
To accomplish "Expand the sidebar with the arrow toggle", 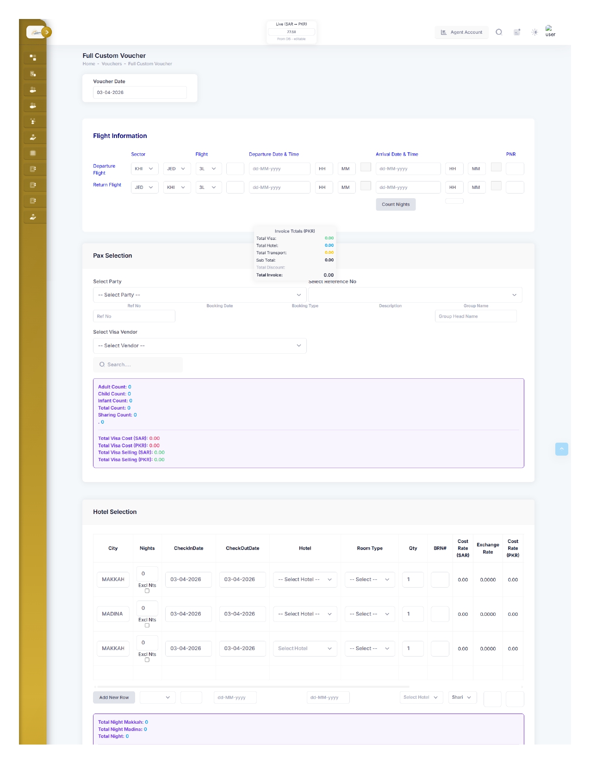I will (47, 32).
